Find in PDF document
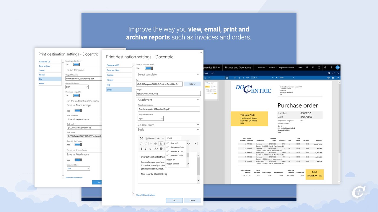 235,78
